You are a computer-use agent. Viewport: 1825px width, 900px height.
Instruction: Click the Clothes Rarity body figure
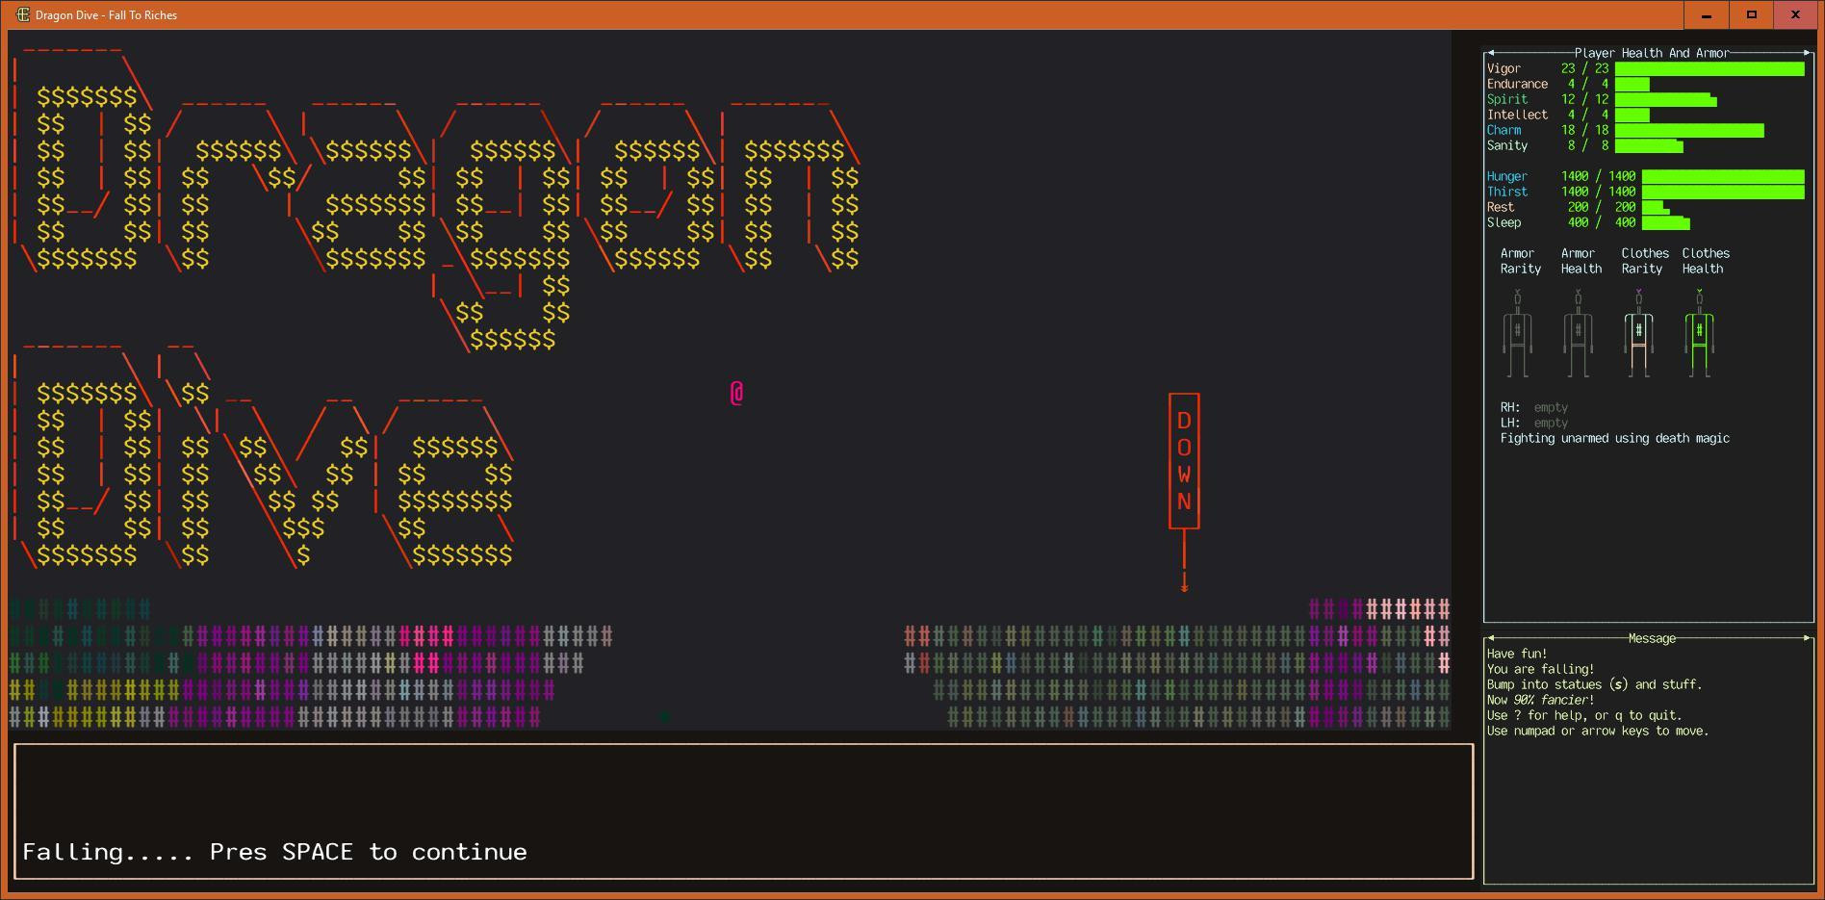click(1638, 333)
